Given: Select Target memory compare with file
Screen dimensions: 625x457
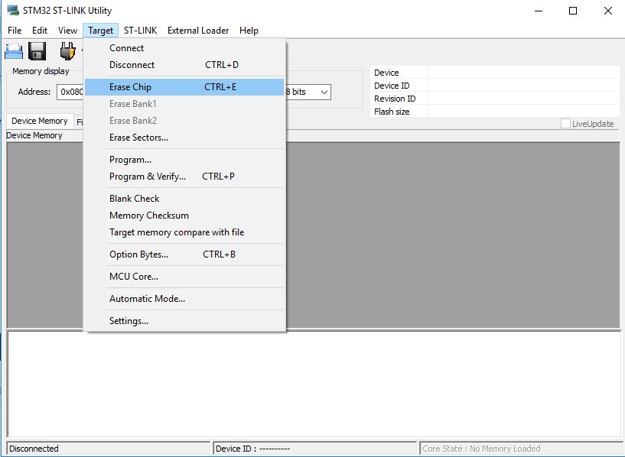Looking at the screenshot, I should 184,232.
